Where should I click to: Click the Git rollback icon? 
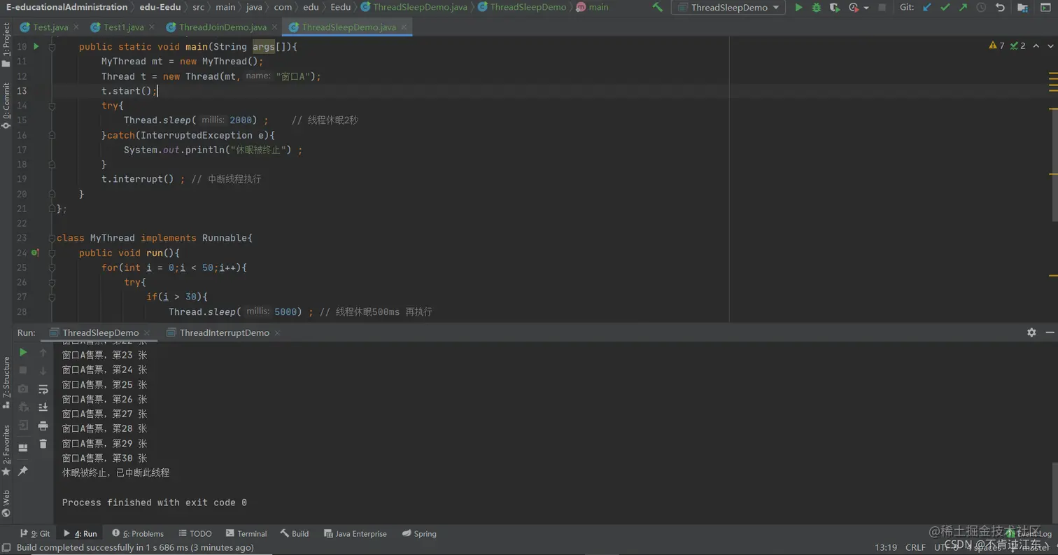[1000, 8]
